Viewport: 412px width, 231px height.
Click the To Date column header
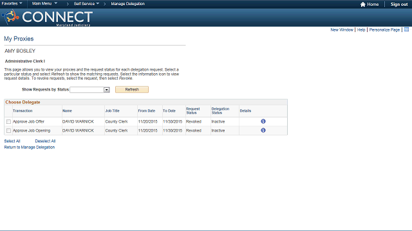click(169, 111)
